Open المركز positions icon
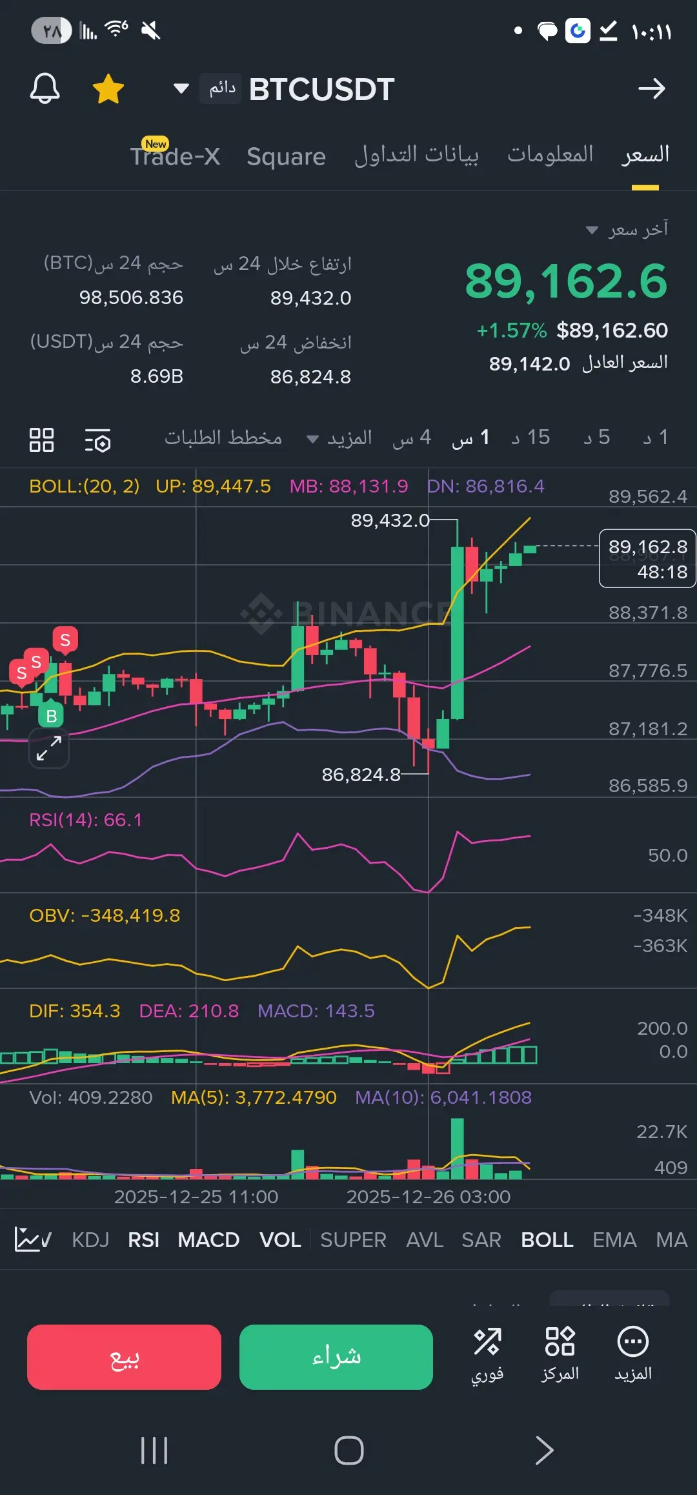 click(560, 1356)
